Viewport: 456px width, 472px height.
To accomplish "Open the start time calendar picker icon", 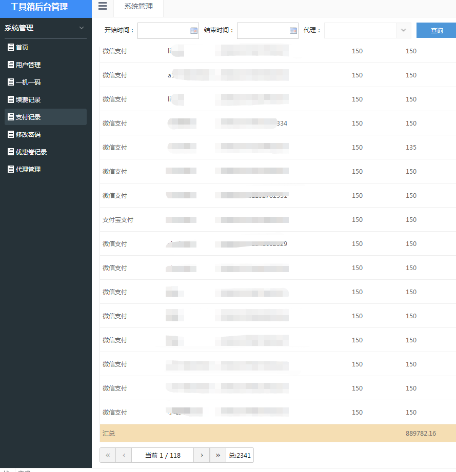I will tap(194, 30).
